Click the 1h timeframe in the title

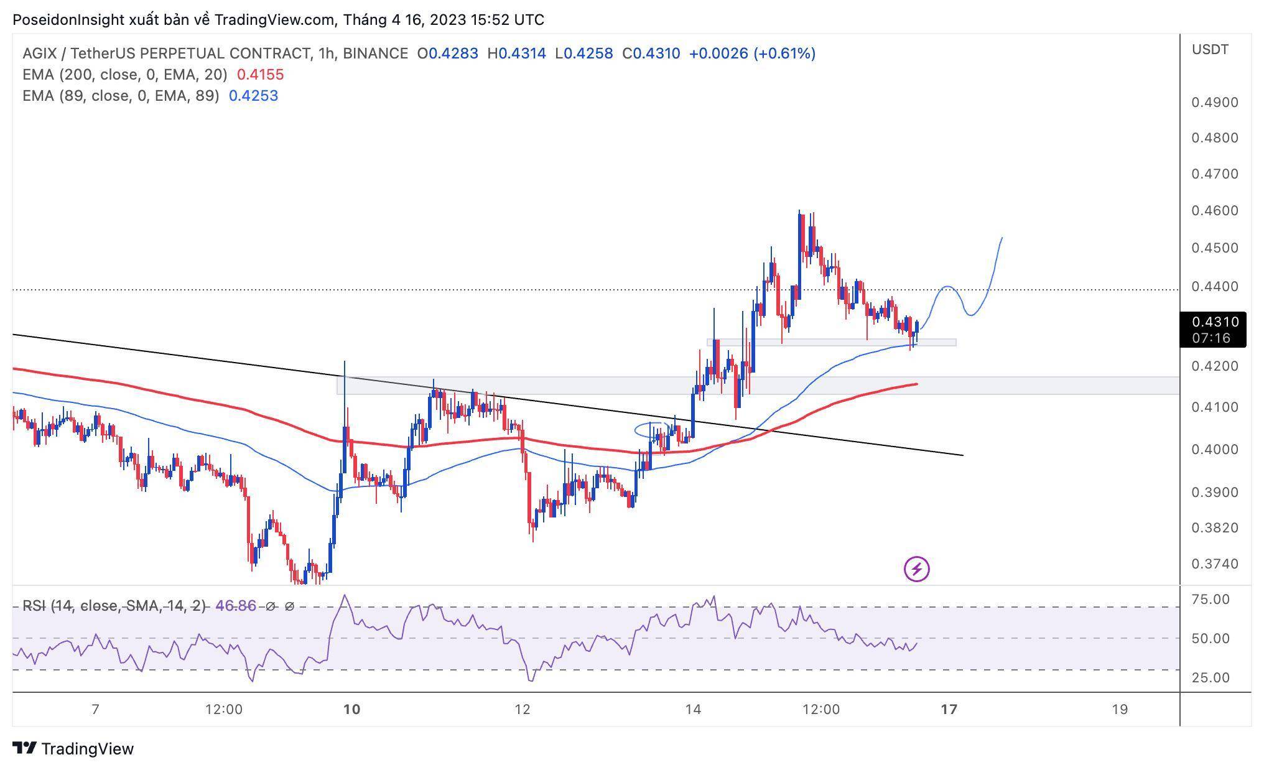click(325, 53)
